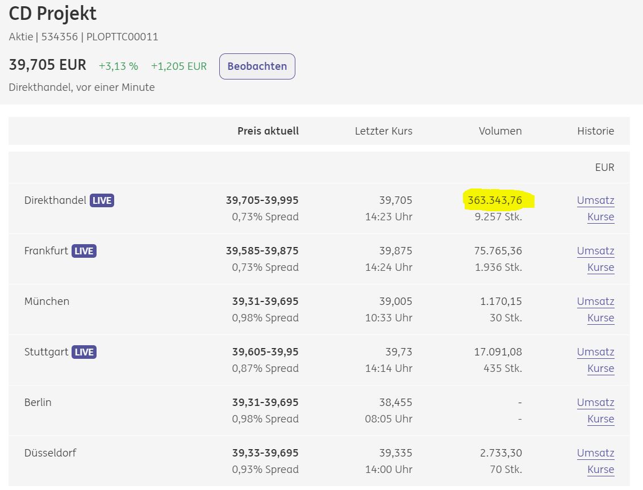Click the ISIN PLOPTTC00011 text
The image size is (643, 490).
coord(122,37)
